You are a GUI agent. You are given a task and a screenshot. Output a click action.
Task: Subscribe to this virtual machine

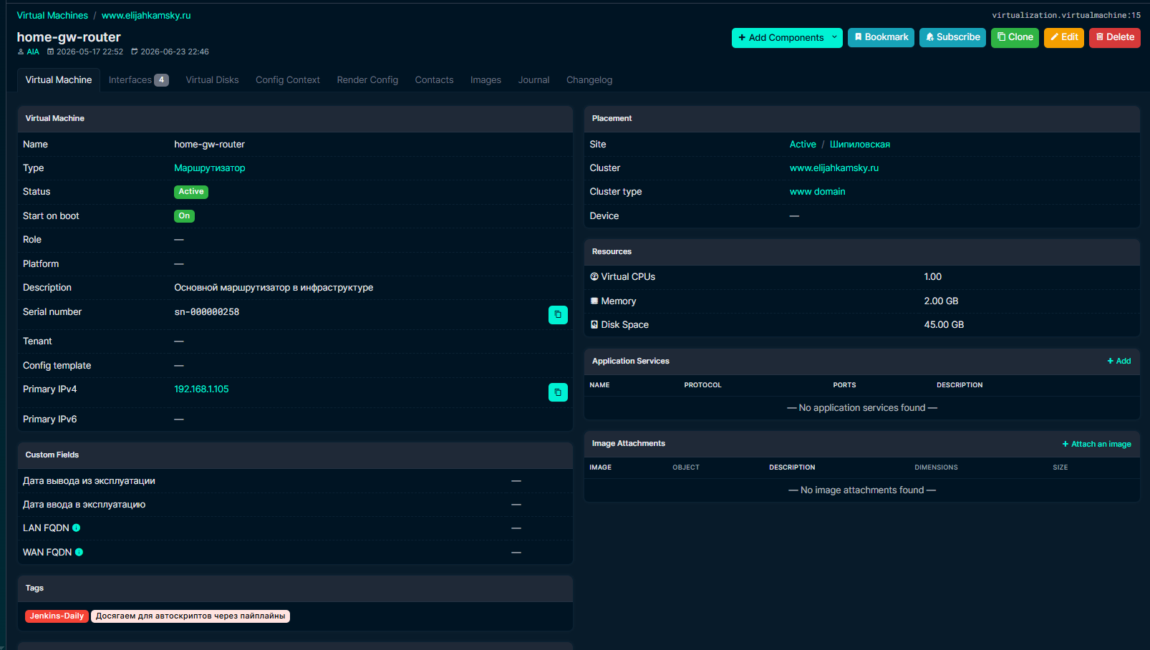click(x=952, y=38)
